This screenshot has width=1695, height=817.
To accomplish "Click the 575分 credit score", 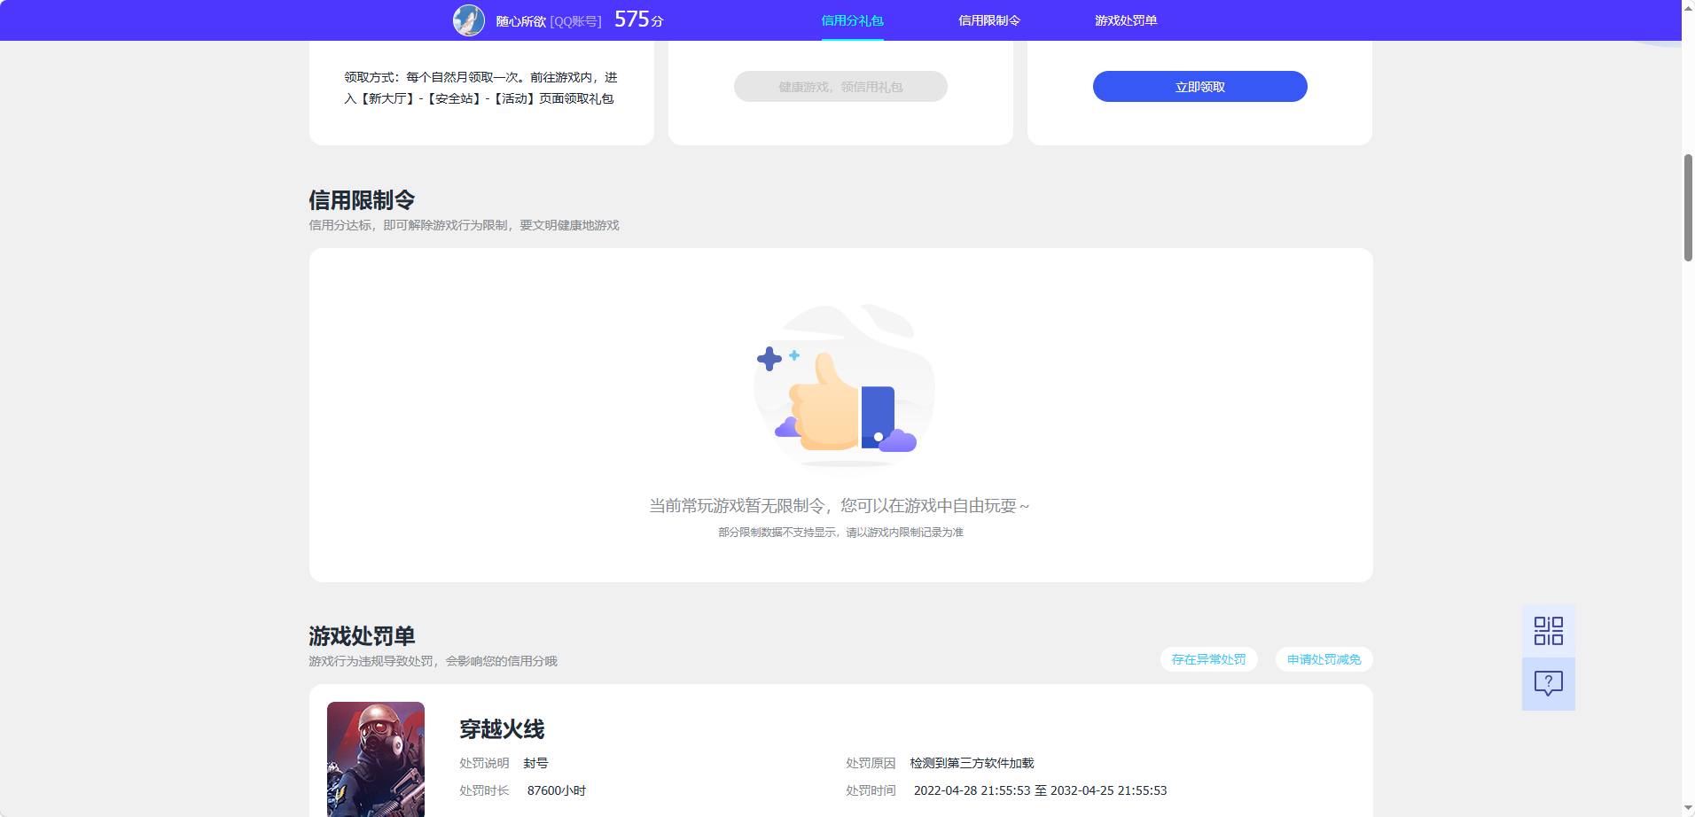I will (x=638, y=19).
